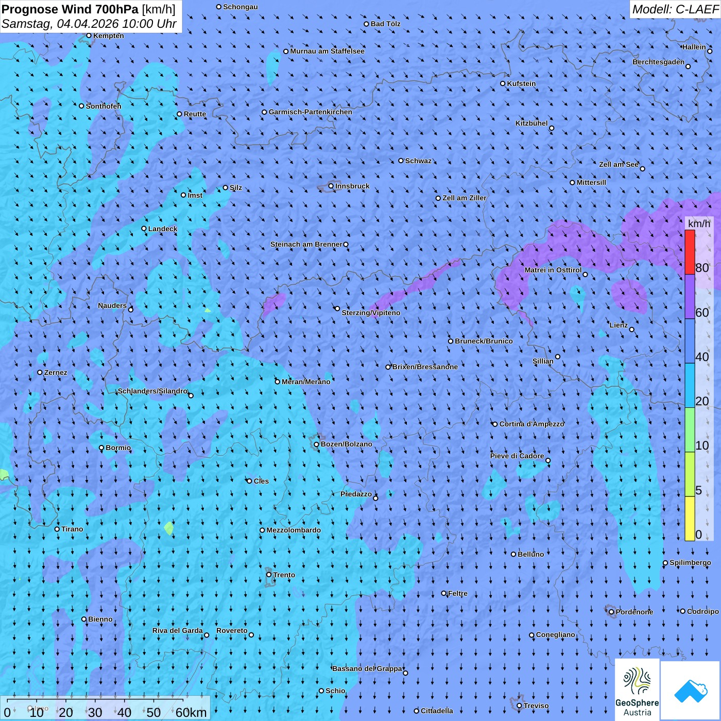Click the Zell am See label

point(619,164)
